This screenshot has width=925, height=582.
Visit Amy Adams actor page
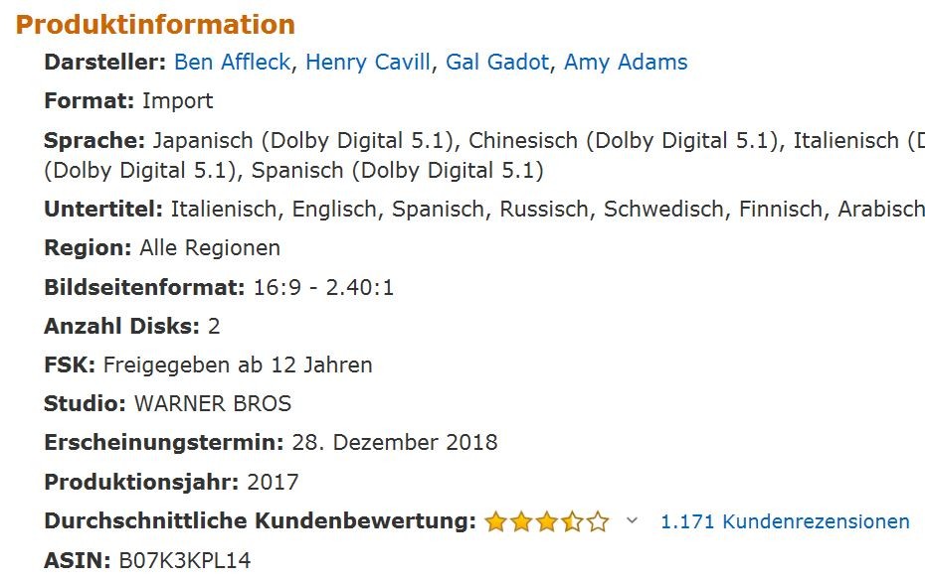tap(626, 63)
